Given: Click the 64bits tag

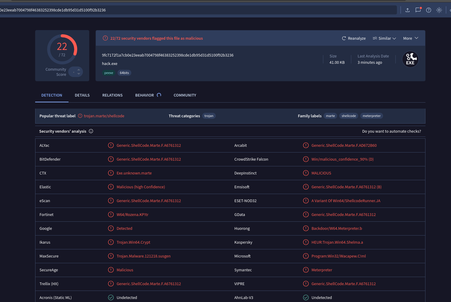Looking at the screenshot, I should [124, 73].
